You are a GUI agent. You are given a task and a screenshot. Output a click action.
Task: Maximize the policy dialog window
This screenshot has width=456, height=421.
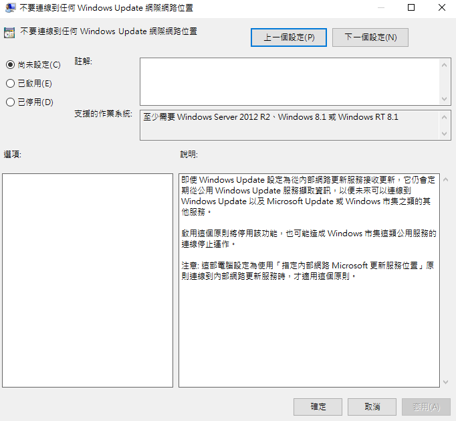click(411, 7)
